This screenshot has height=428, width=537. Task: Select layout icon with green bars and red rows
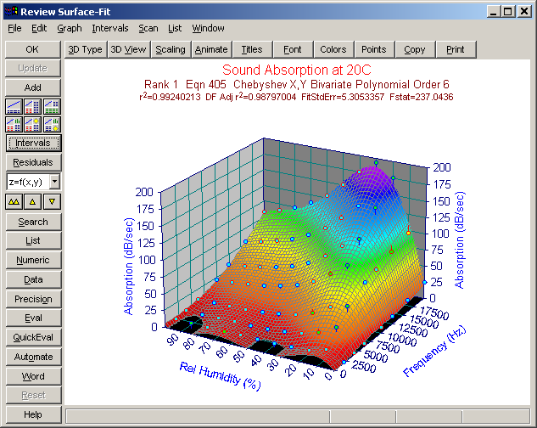14,124
